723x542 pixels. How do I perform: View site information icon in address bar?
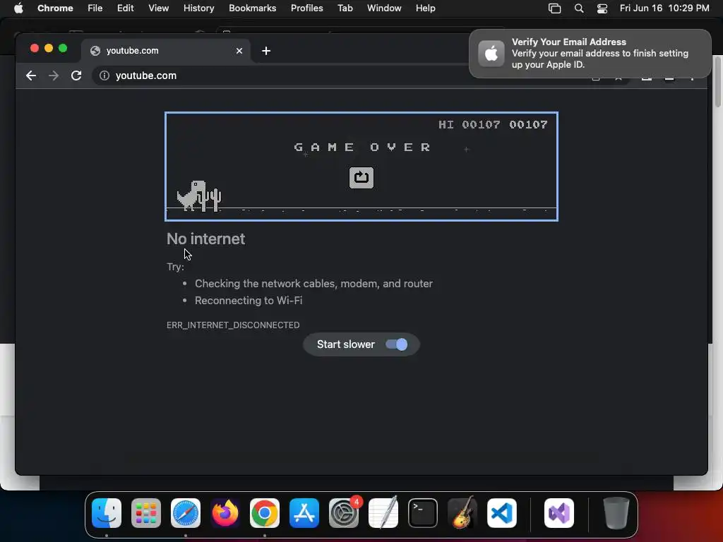click(104, 76)
